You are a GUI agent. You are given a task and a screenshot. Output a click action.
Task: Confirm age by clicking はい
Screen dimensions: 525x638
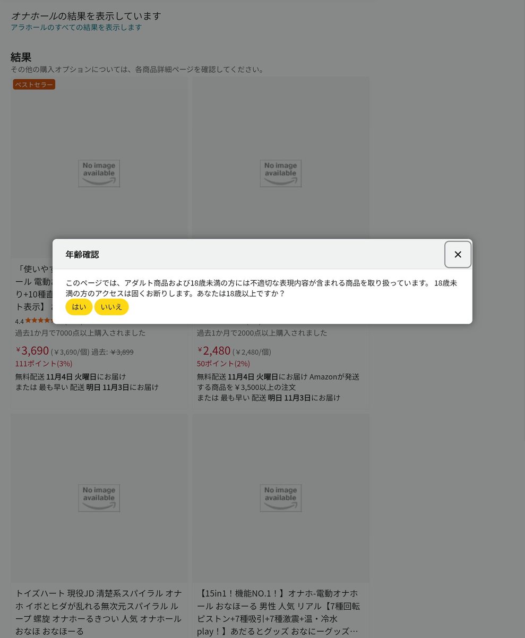click(79, 307)
